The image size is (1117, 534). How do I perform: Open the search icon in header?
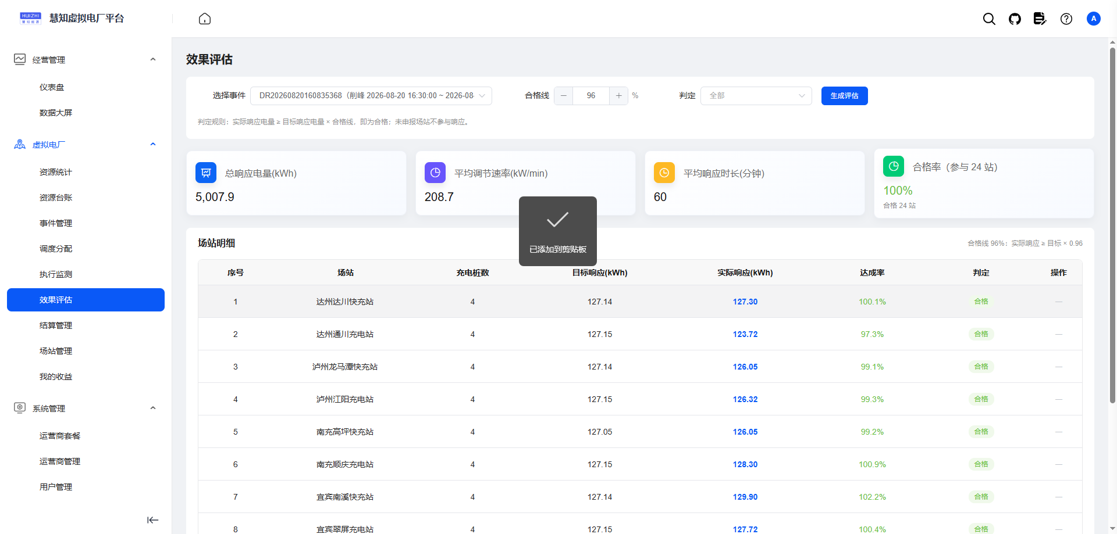tap(989, 19)
